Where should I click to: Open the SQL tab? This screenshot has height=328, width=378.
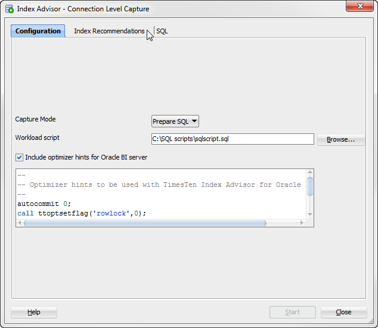click(162, 31)
